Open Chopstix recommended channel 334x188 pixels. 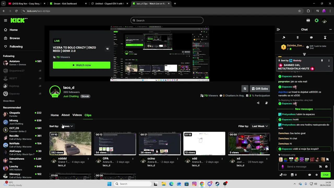click(x=22, y=114)
